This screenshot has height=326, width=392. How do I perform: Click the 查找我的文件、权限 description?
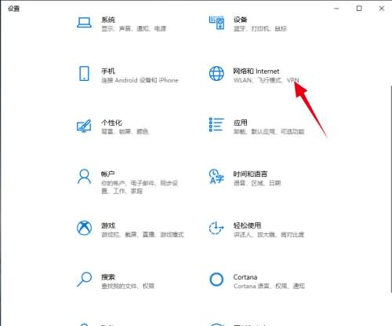click(128, 286)
